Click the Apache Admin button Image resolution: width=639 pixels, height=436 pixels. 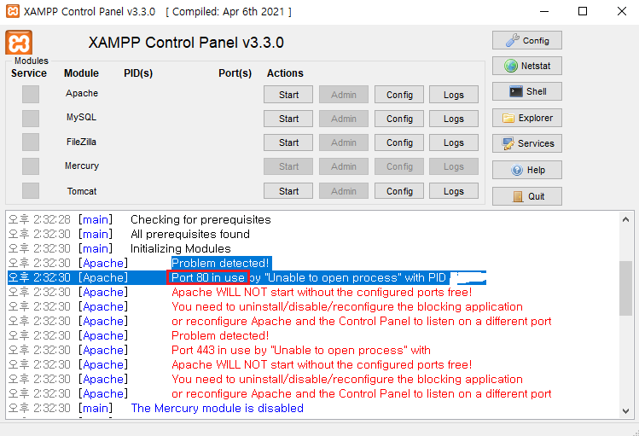point(344,95)
